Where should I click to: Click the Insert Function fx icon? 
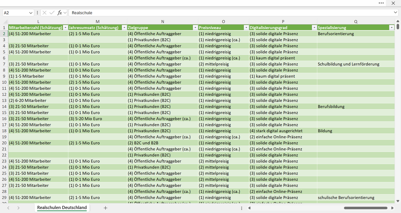(x=59, y=13)
